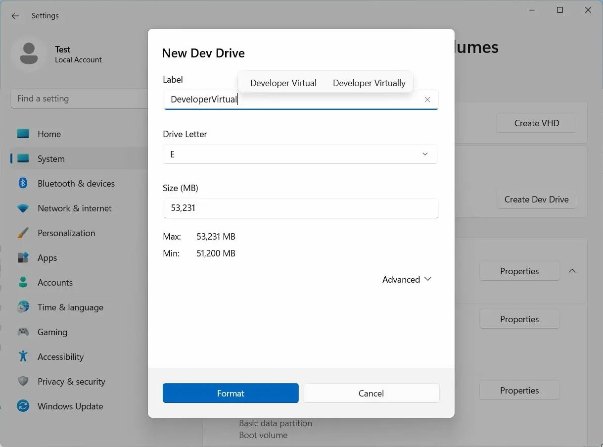Pick the "Developer Virtually" suggestion

coord(369,83)
